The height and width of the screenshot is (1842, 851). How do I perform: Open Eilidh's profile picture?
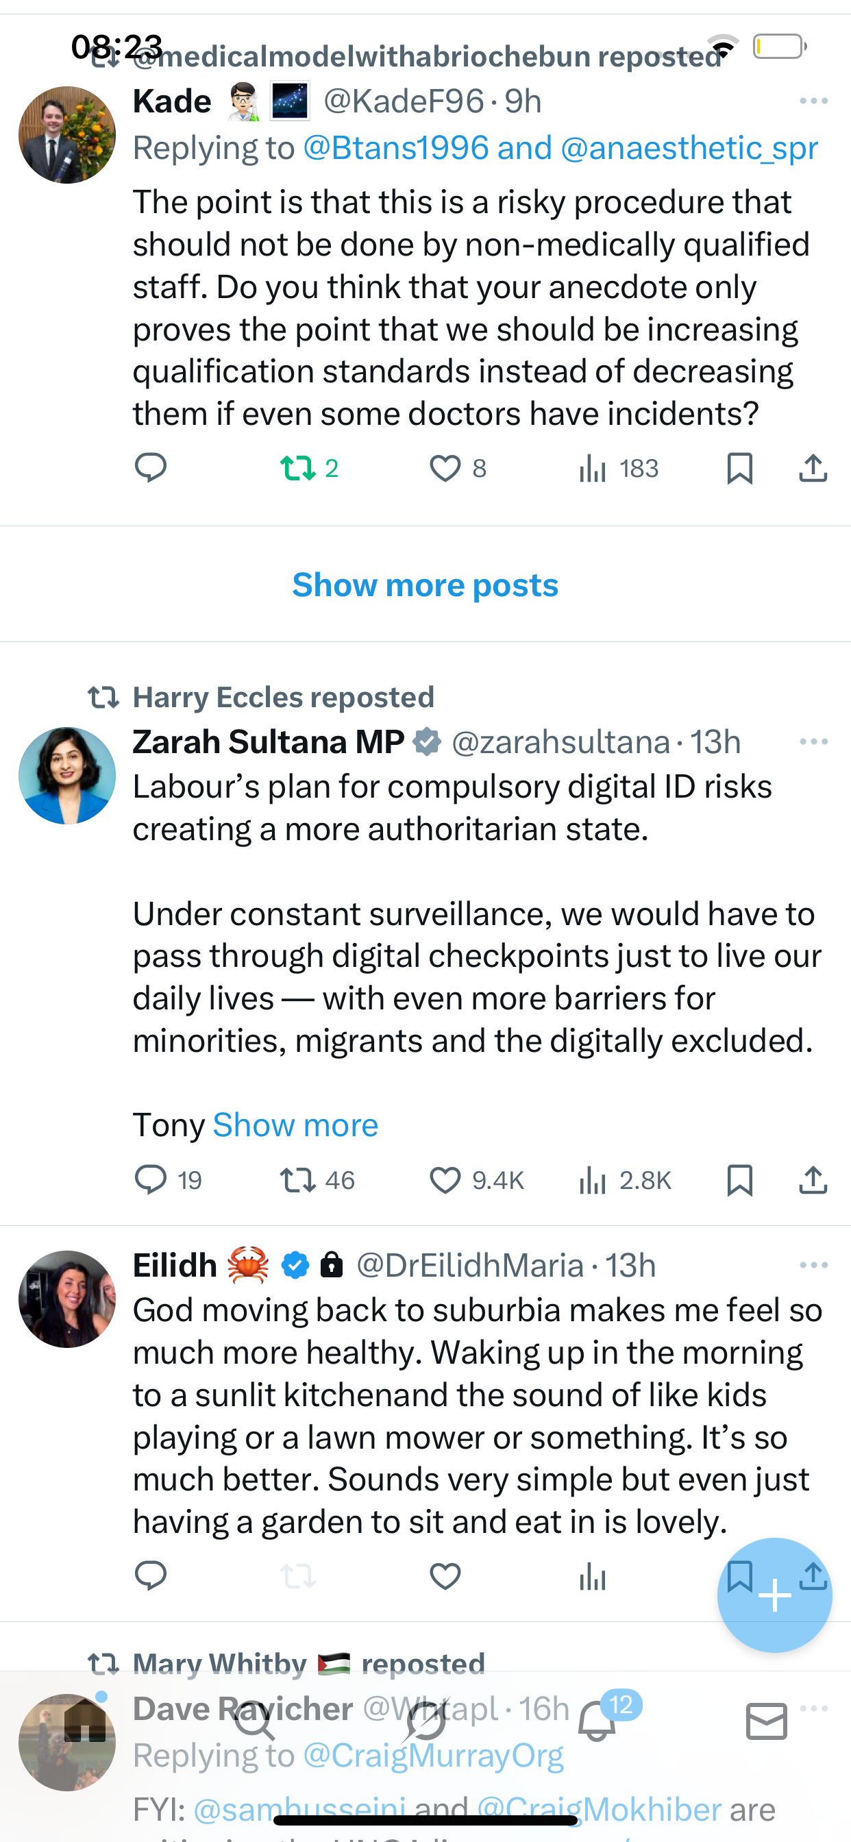tap(66, 1299)
